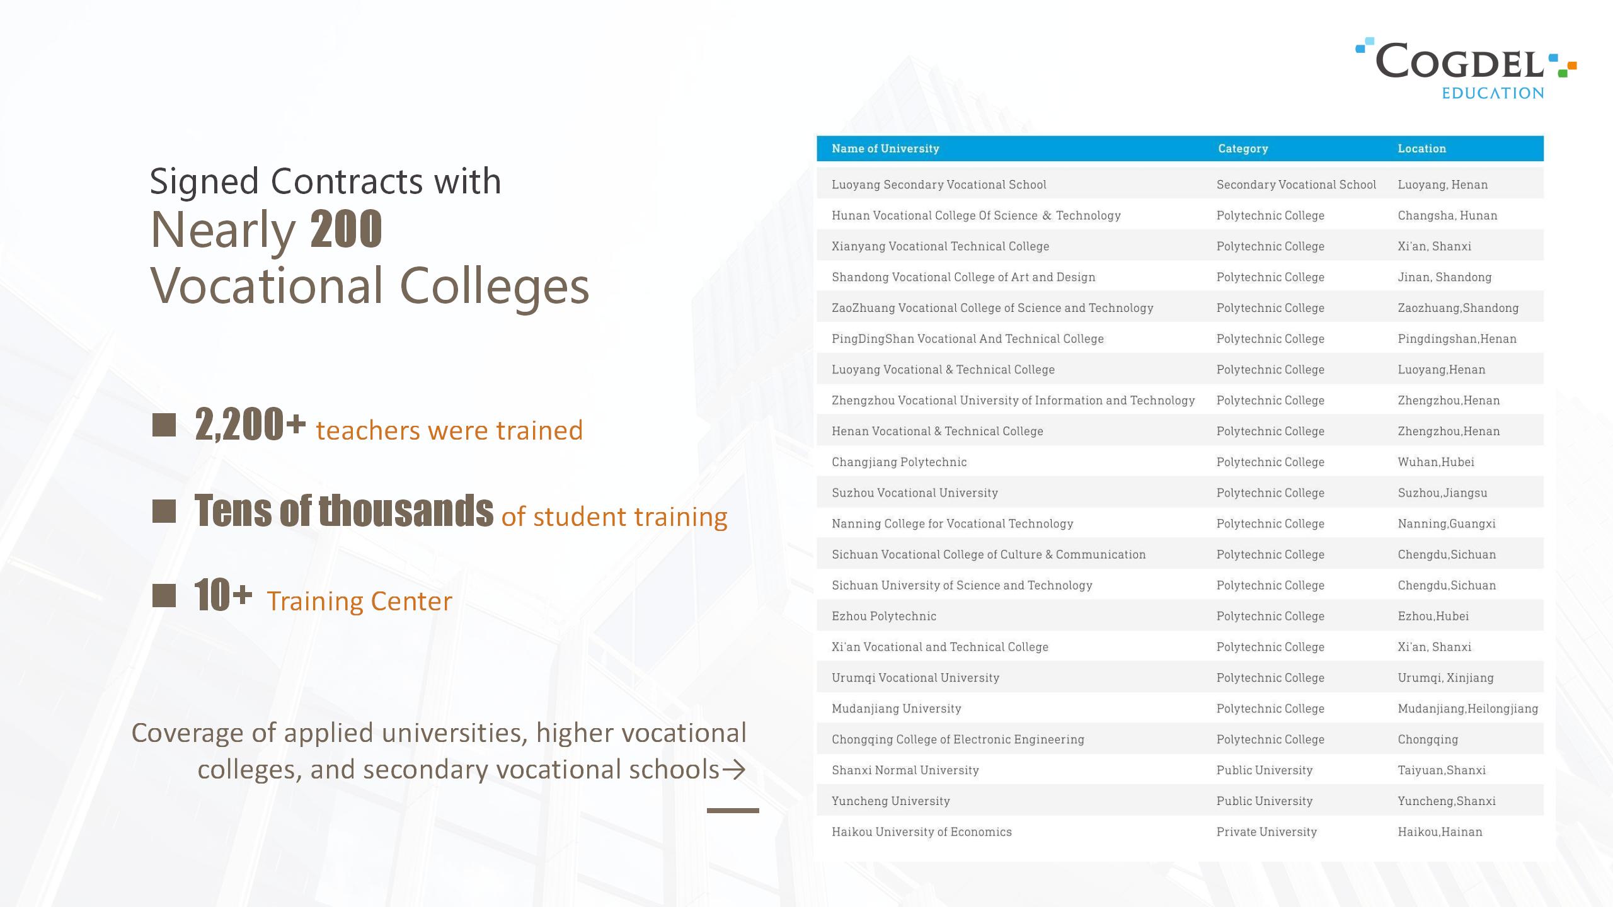Click 'Shanxi Normal University' row name
The image size is (1613, 907).
(x=905, y=770)
